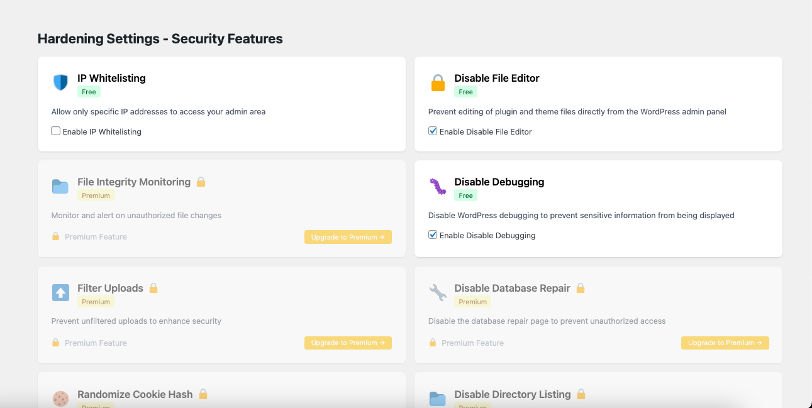Click the 'File Integrity Monitoring' title

(x=134, y=182)
